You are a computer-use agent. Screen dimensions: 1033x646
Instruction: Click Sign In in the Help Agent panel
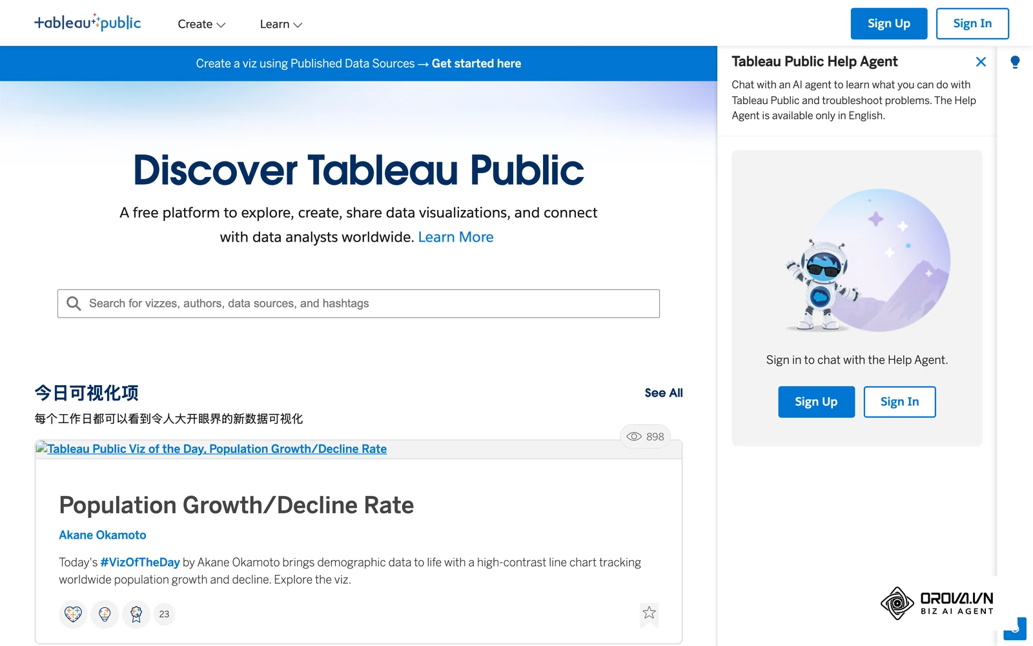(x=899, y=402)
